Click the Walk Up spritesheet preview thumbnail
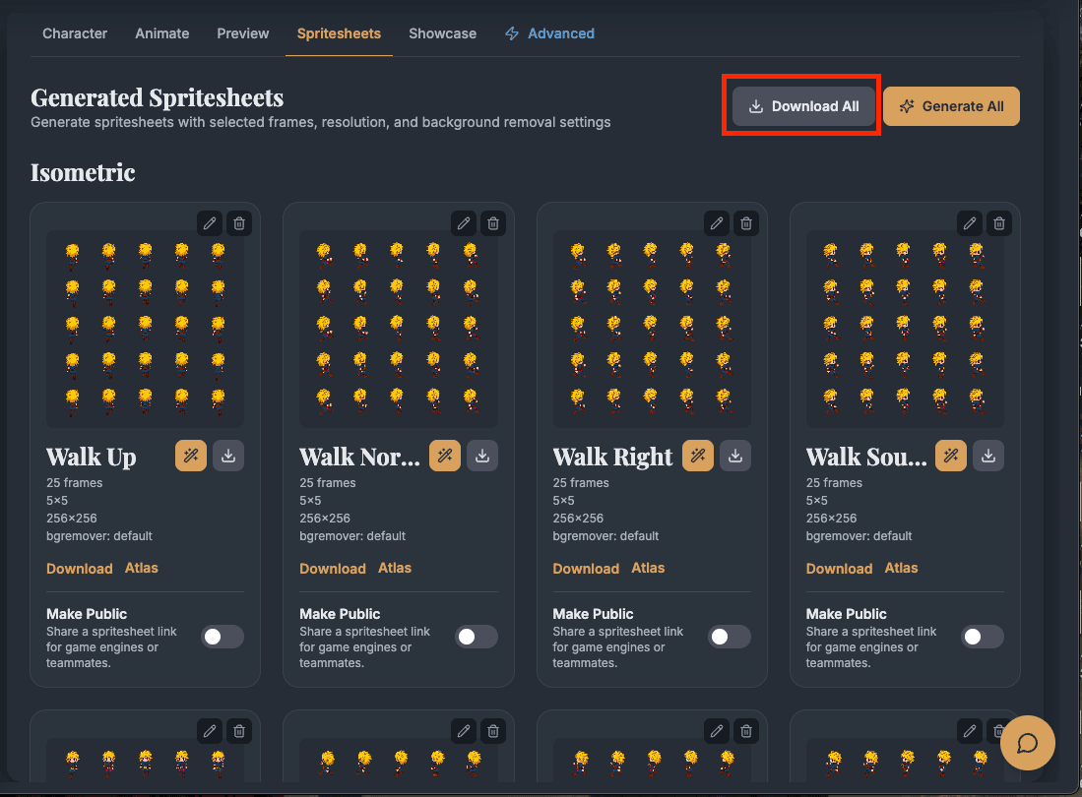Image resolution: width=1082 pixels, height=797 pixels. (145, 329)
